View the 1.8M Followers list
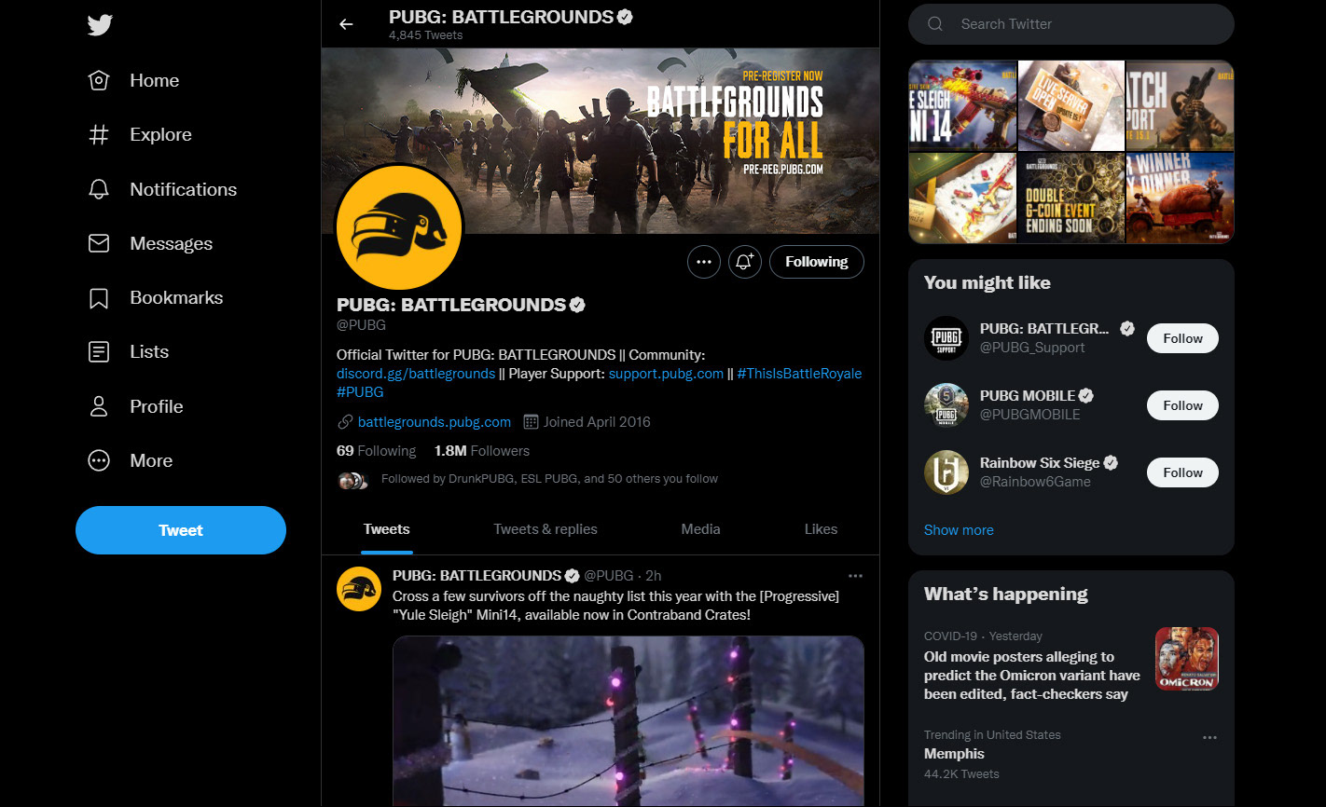Image resolution: width=1326 pixels, height=807 pixels. pos(482,451)
